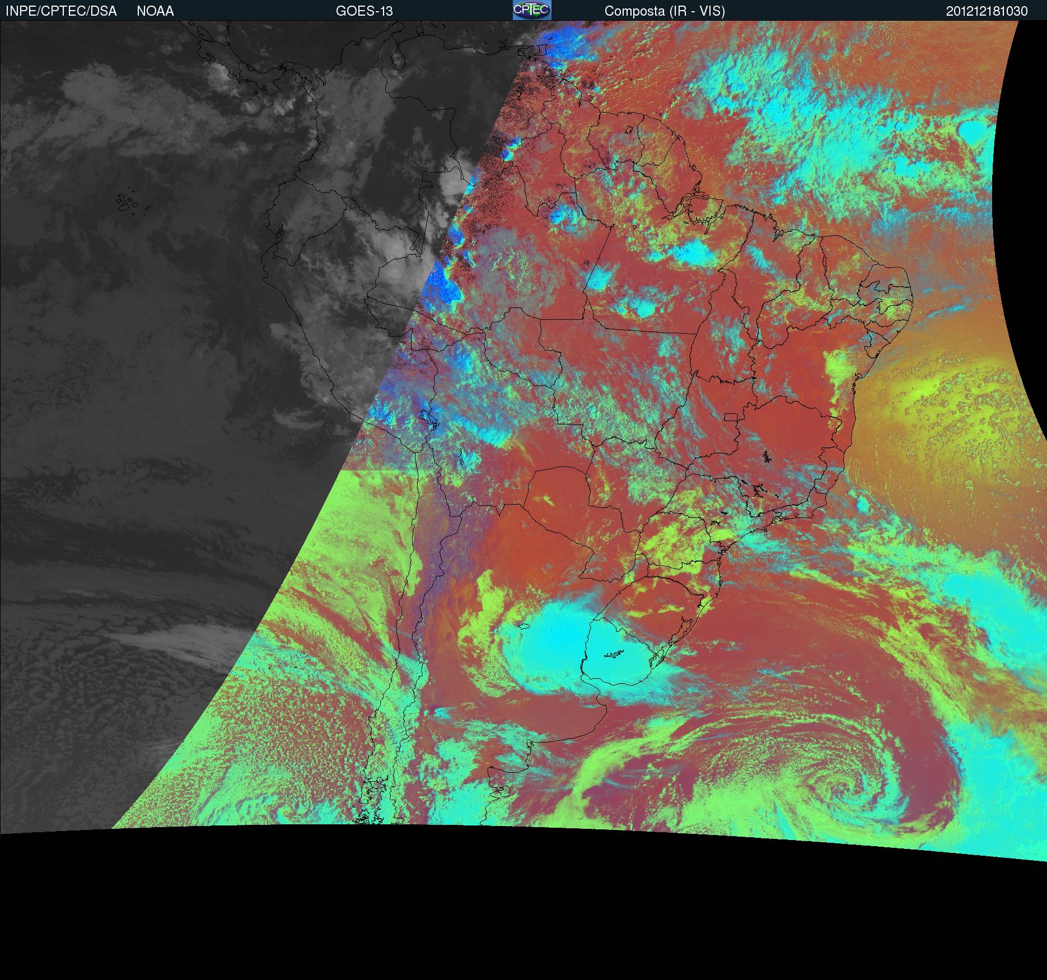Click the timestamp 201212181030
The image size is (1047, 980).
[987, 11]
